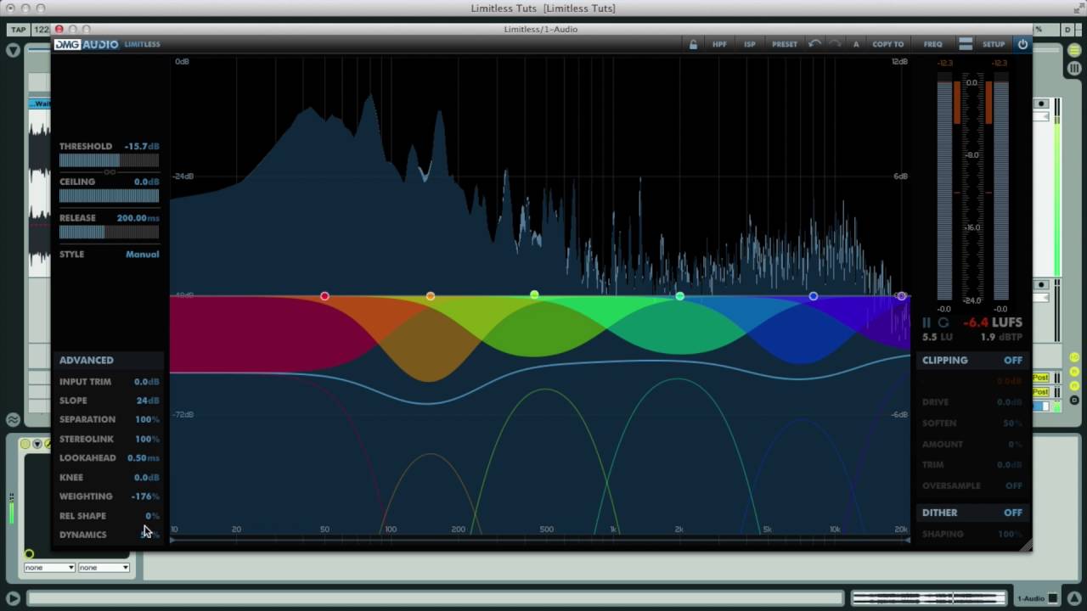Open the SETUP panel

coord(994,44)
